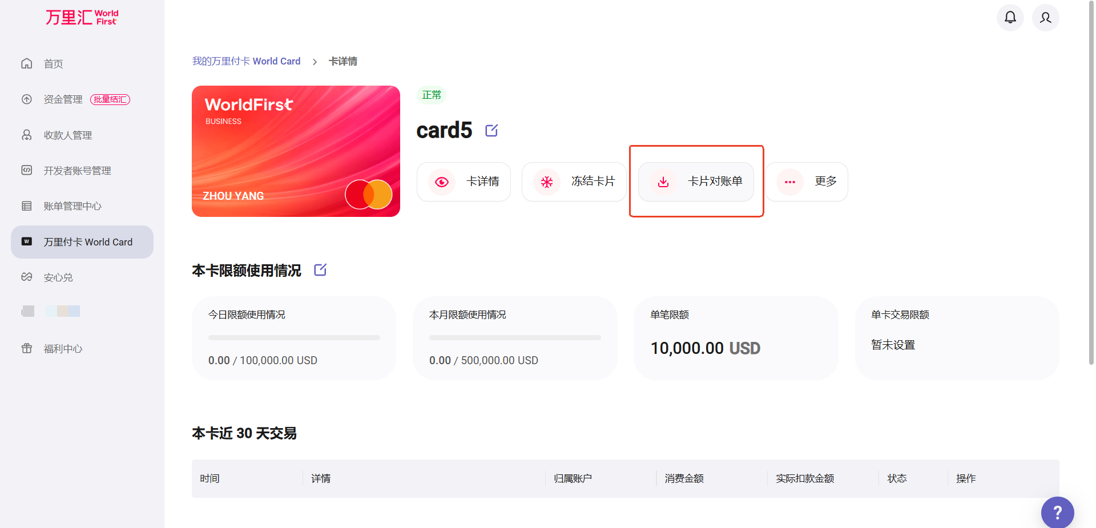The width and height of the screenshot is (1096, 528).
Task: Expand the 更多 more options button
Action: 807,182
